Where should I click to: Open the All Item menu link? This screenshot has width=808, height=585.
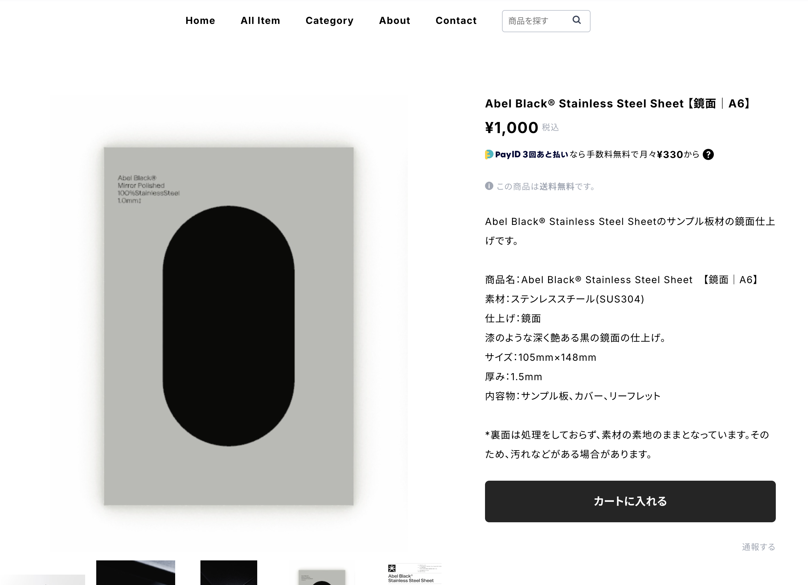[260, 21]
